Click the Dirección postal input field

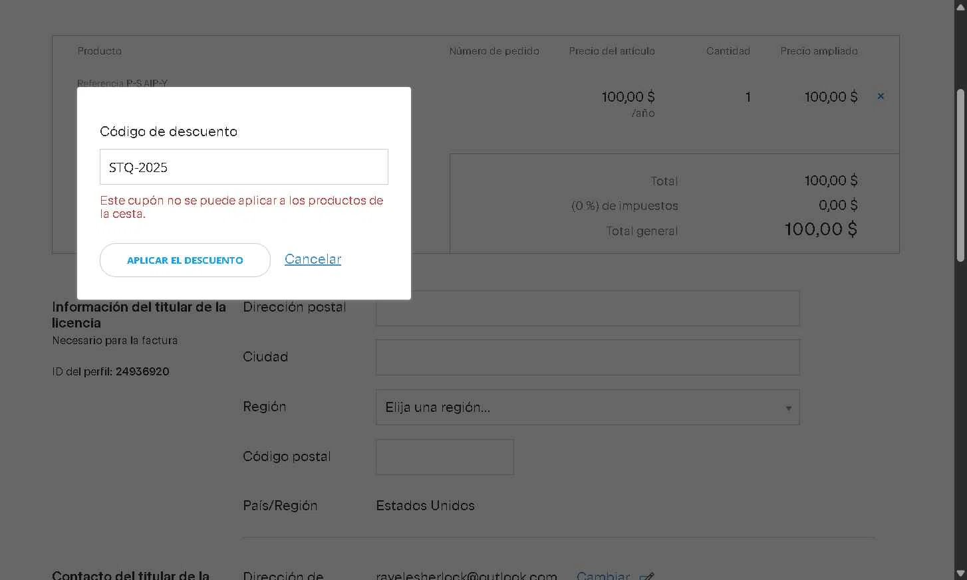tap(587, 308)
